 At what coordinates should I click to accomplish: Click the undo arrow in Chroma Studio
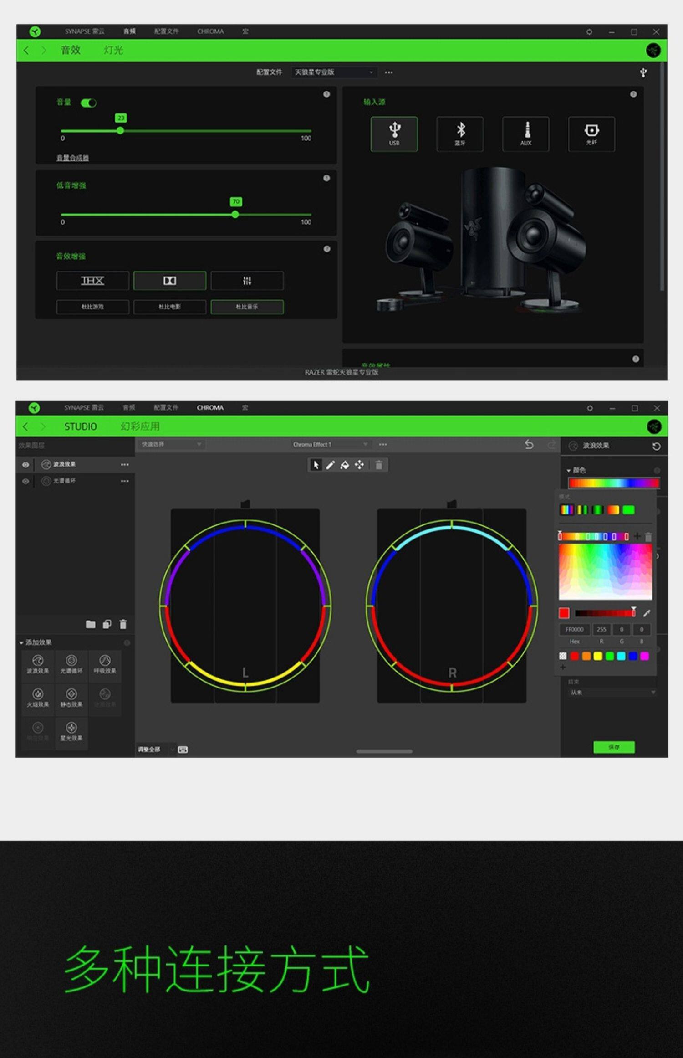pos(529,444)
